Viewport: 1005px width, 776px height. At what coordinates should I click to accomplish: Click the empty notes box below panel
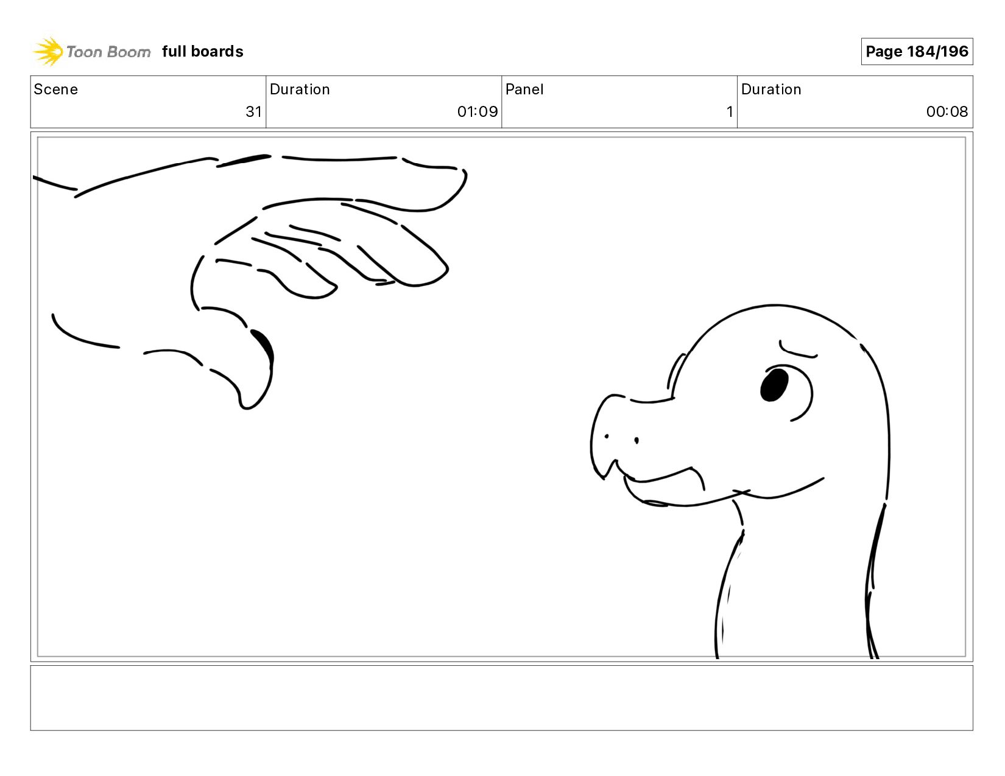point(502,698)
